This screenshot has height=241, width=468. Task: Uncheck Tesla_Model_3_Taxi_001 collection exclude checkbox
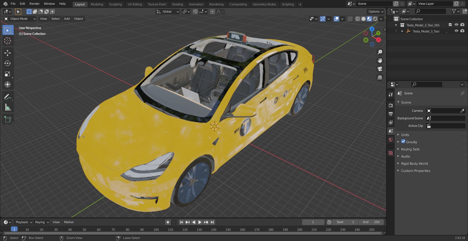(450, 25)
